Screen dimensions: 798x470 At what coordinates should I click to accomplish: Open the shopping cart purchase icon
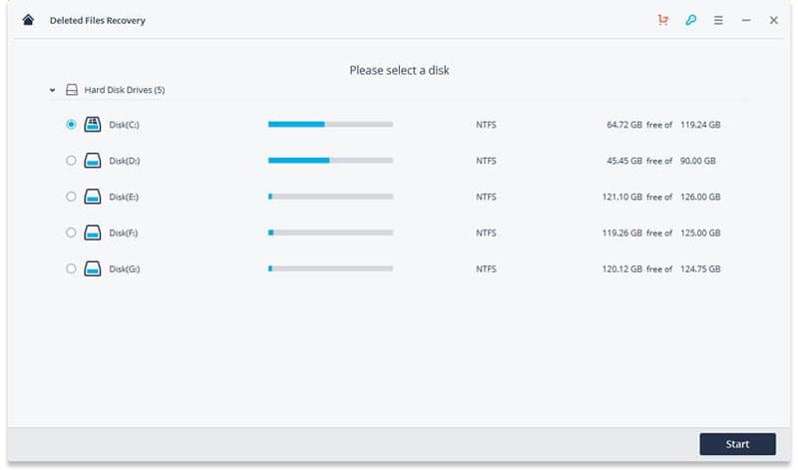[663, 20]
